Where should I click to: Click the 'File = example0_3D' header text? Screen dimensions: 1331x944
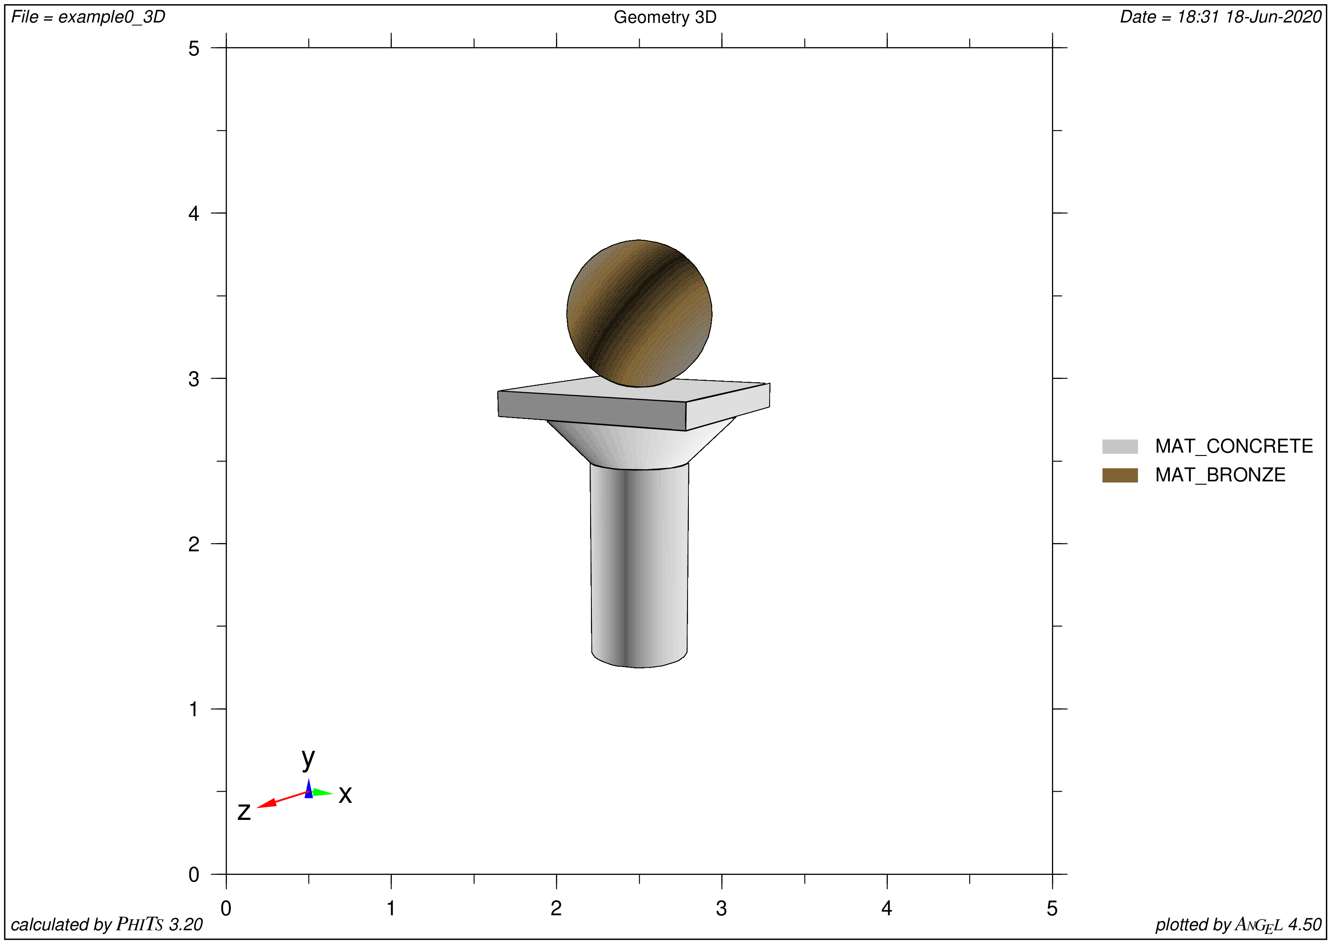coord(88,17)
